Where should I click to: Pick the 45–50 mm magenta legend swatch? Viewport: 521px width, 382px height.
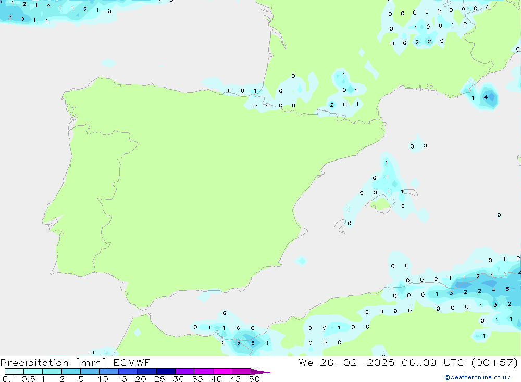241,372
